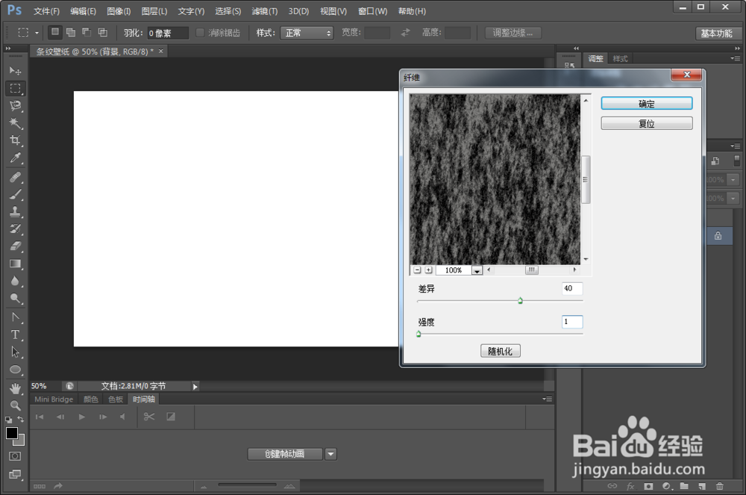Select the Lasso tool
This screenshot has width=746, height=495.
pos(15,106)
